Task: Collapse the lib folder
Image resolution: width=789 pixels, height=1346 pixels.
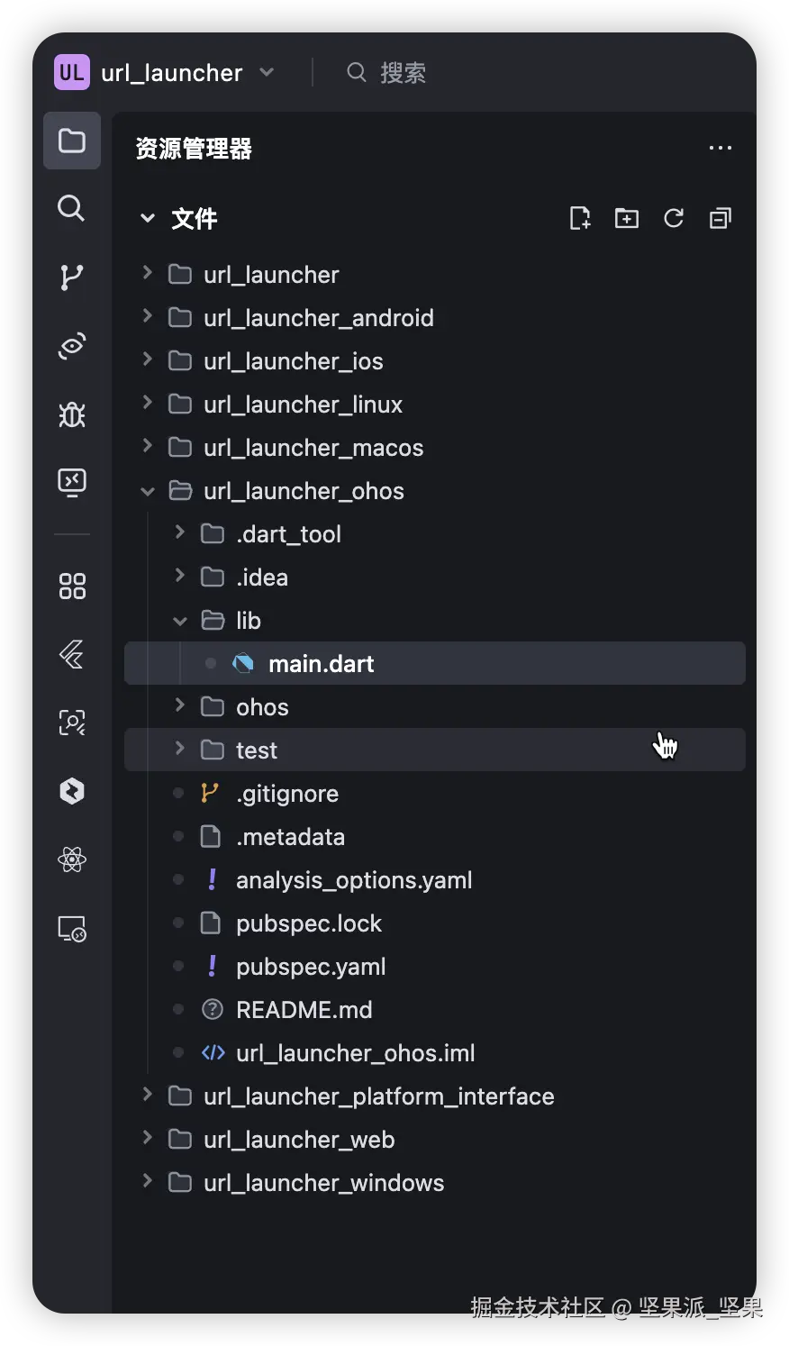Action: coord(180,621)
